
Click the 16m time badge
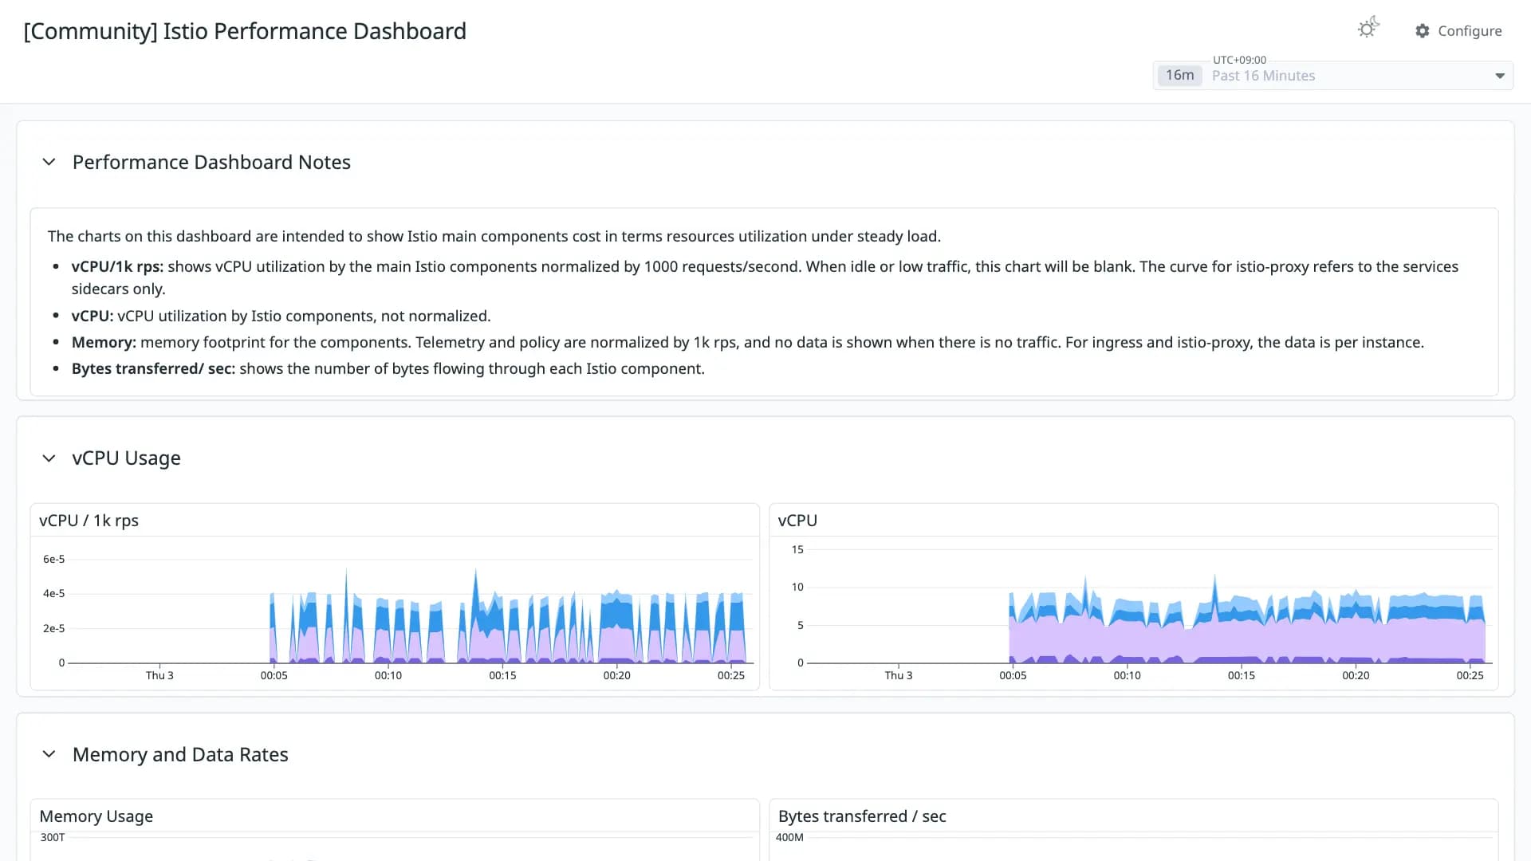pyautogui.click(x=1179, y=75)
